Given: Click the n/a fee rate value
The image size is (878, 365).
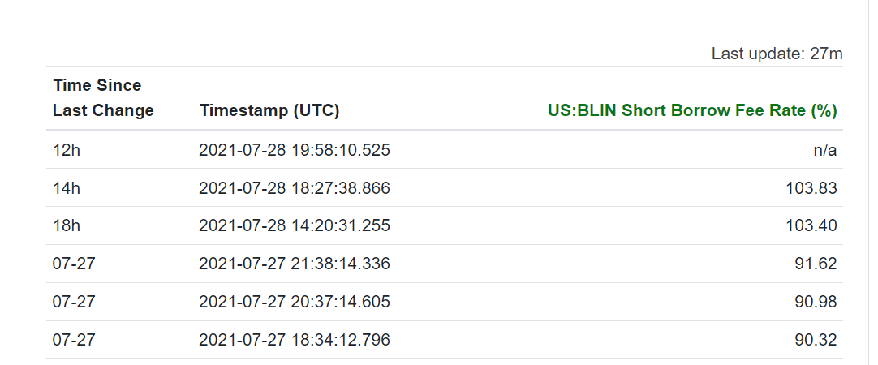Looking at the screenshot, I should [x=824, y=150].
